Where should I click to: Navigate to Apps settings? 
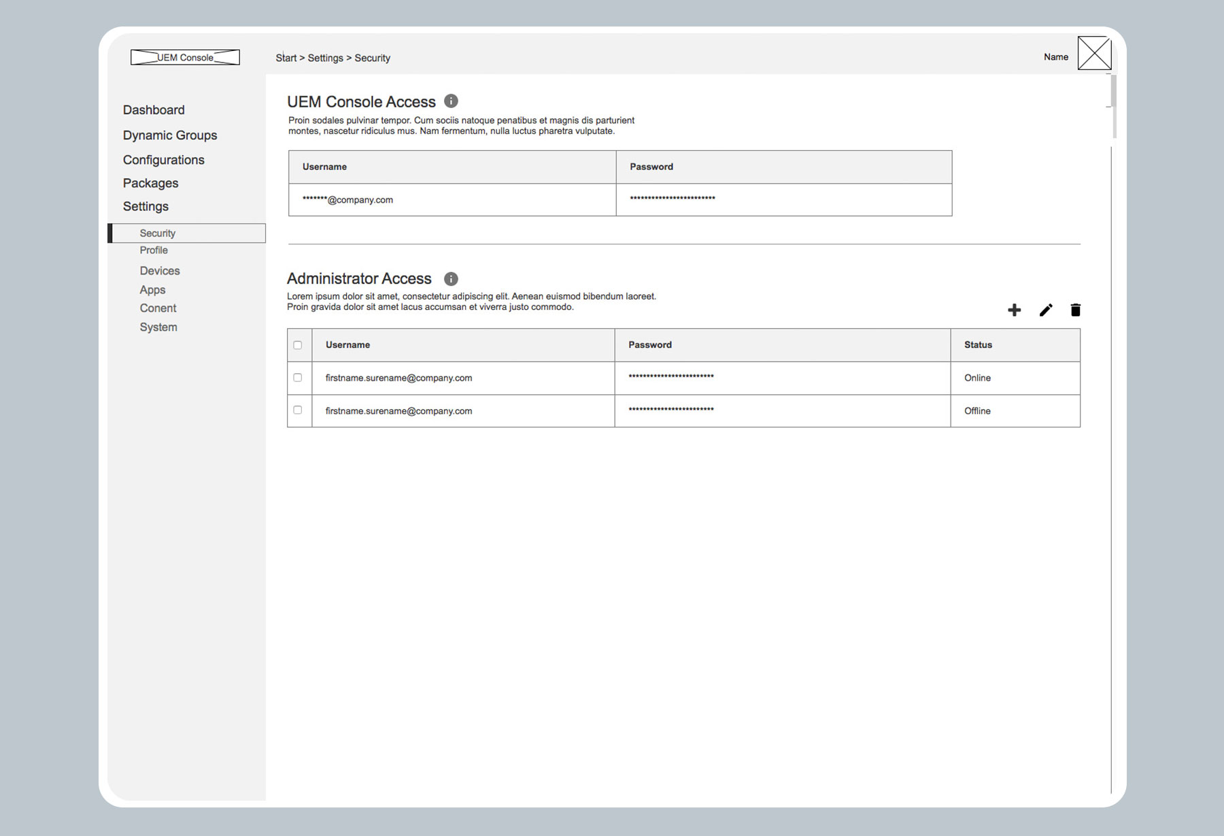coord(152,290)
